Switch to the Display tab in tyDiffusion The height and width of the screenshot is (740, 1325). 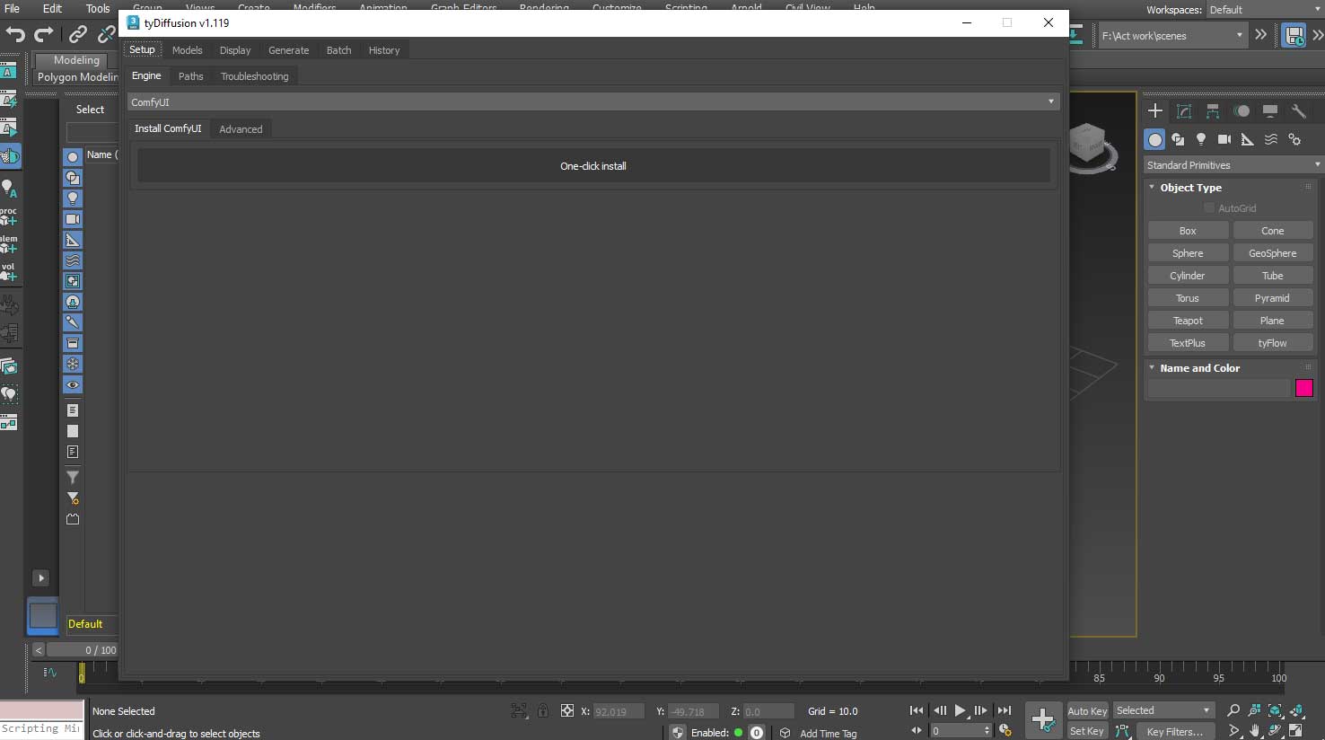(x=235, y=50)
